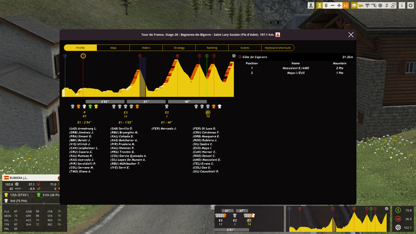Close the stage profile dialog
Viewport: 416px width, 234px height.
coord(351,34)
